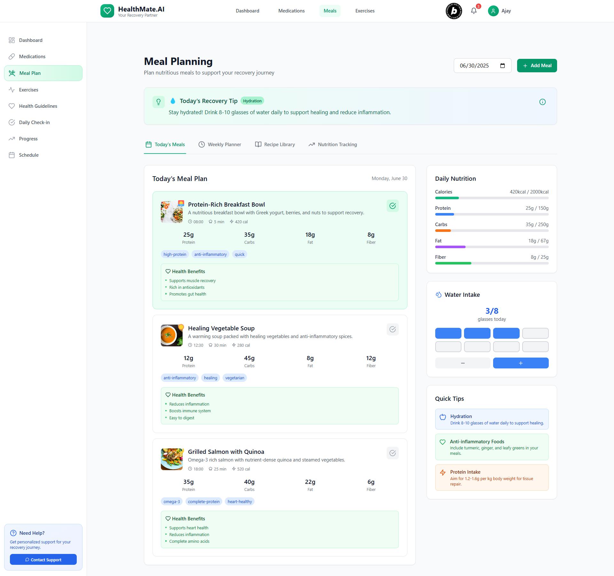The height and width of the screenshot is (576, 614).
Task: Click the Contact Support button
Action: click(x=43, y=560)
